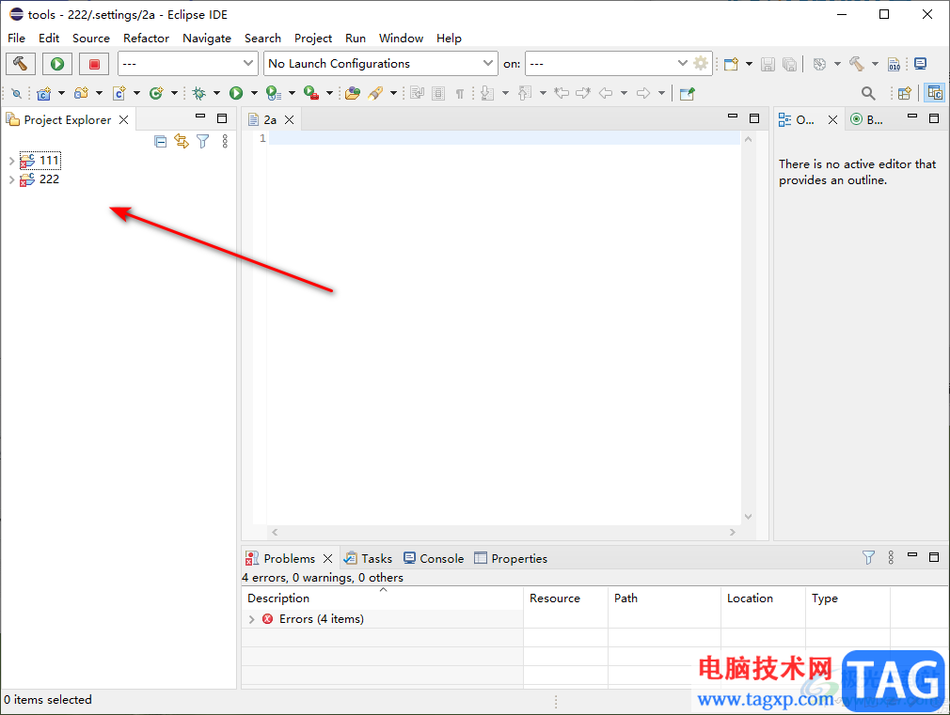Click the Open Element folder icon
This screenshot has height=715, width=950.
tap(353, 93)
